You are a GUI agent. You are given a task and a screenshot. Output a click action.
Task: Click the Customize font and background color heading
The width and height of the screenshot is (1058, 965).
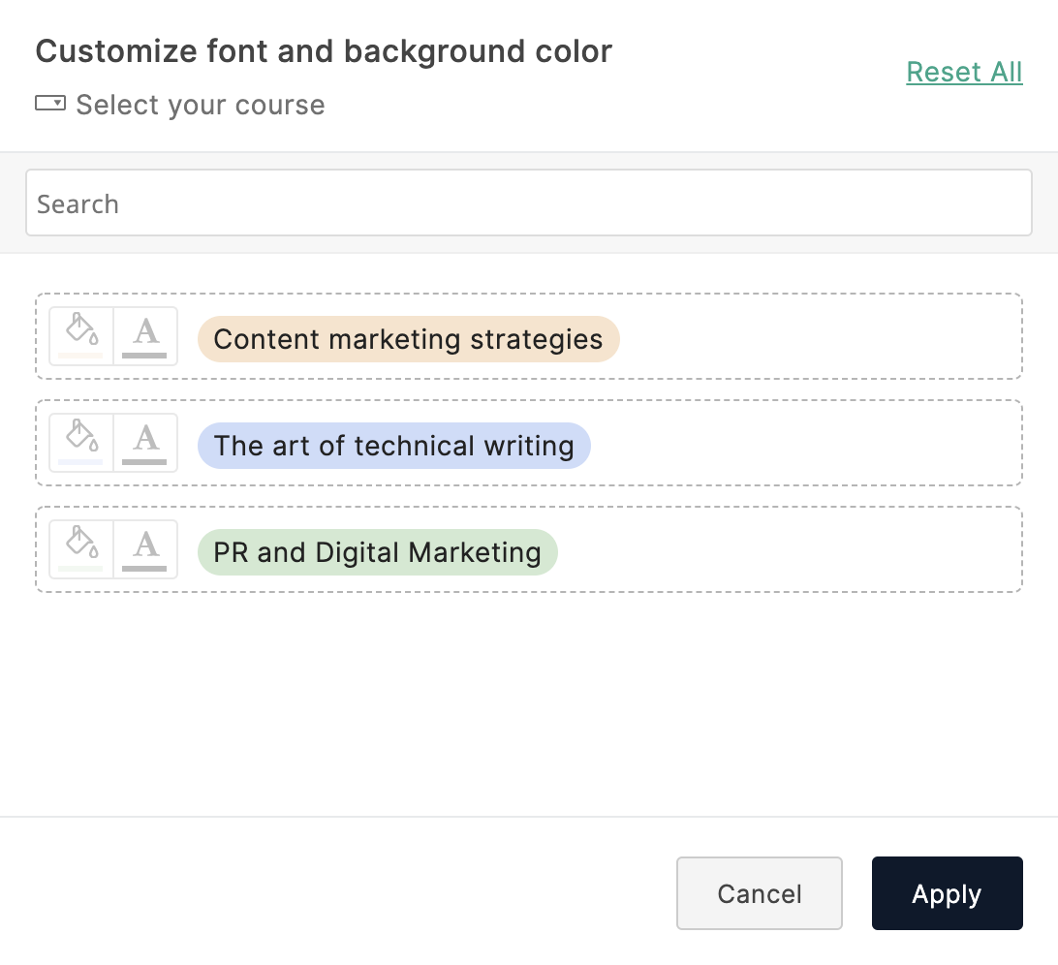(x=324, y=51)
